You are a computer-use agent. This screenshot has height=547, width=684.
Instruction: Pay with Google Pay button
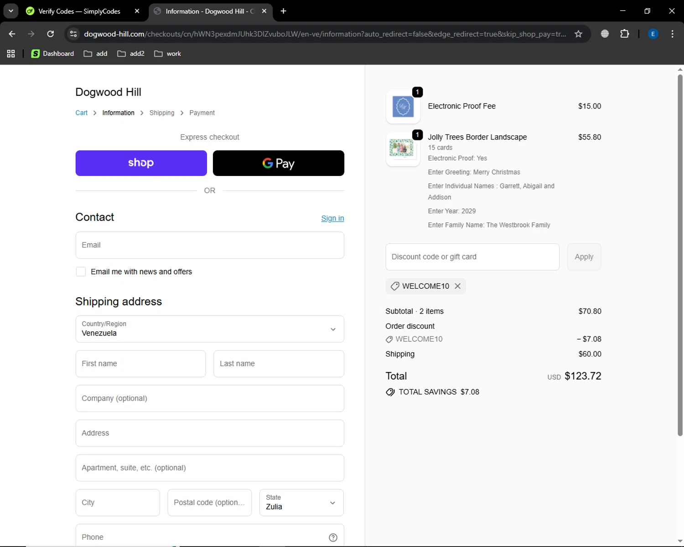tap(279, 163)
